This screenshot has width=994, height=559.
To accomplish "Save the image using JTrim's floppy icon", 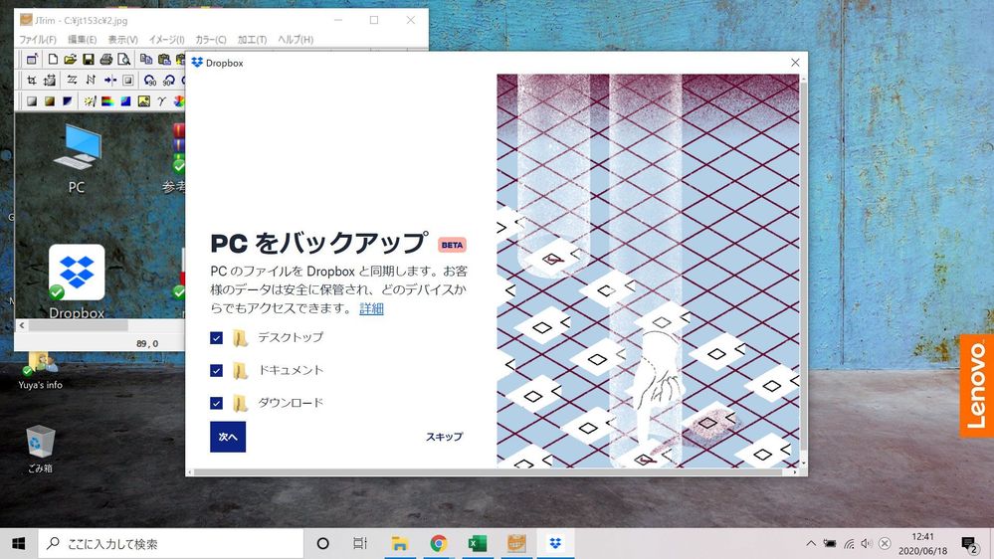I will tap(89, 60).
